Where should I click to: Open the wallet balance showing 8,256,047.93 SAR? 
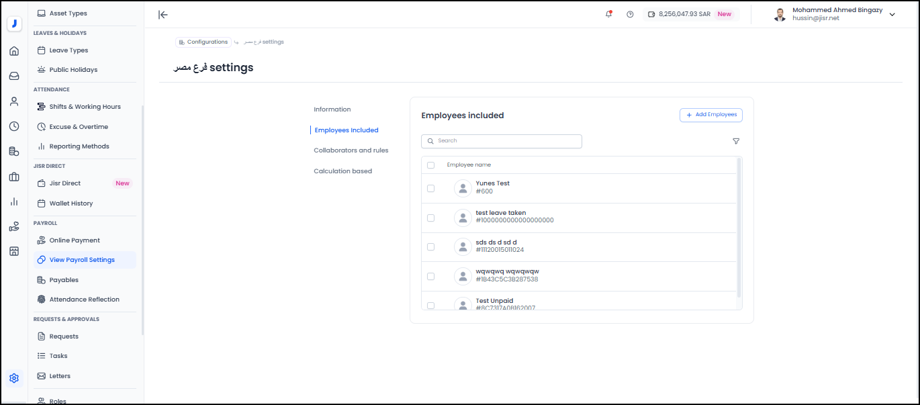690,13
